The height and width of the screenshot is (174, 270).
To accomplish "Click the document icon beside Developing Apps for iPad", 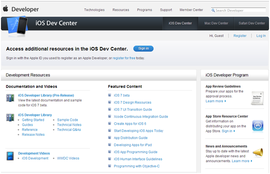I will (110, 145).
